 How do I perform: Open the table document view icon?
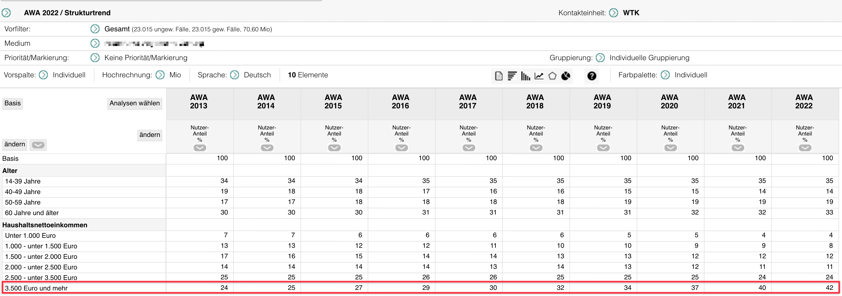pos(499,76)
